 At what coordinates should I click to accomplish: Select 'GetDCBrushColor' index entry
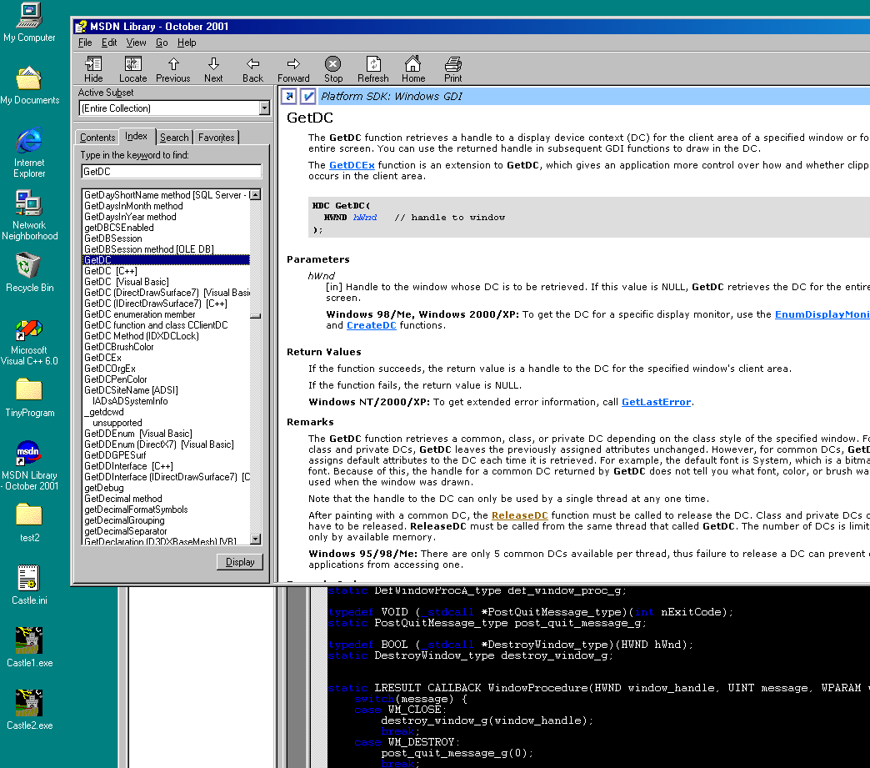118,347
